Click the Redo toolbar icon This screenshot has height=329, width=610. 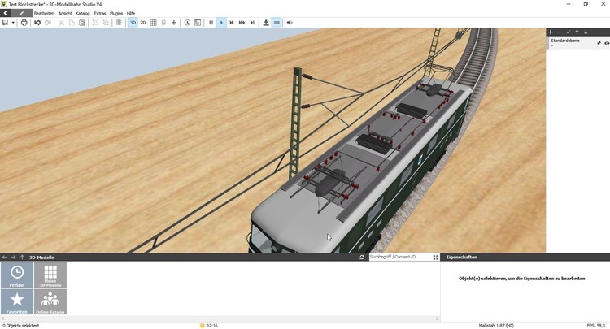[x=48, y=23]
